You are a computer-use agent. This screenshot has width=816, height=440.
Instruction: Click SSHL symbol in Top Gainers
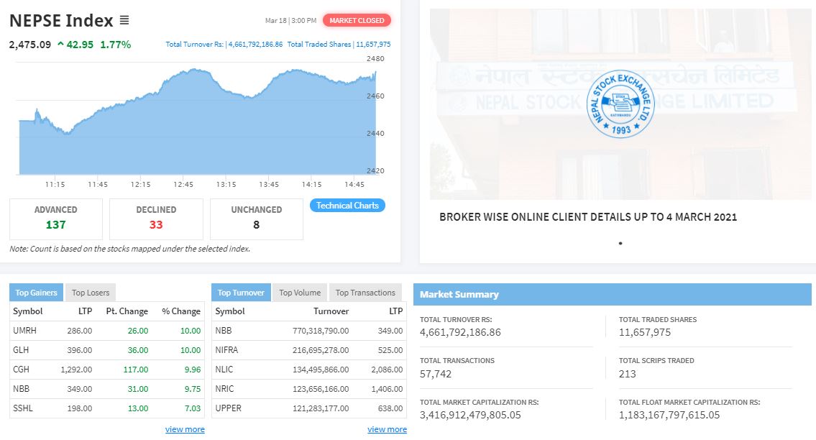[23, 408]
